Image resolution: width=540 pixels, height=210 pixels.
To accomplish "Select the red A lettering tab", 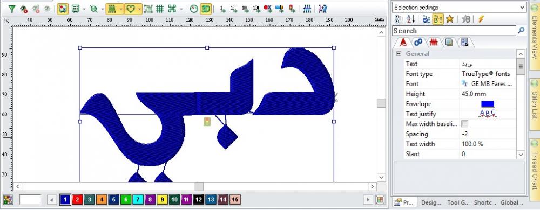I will 403,42.
